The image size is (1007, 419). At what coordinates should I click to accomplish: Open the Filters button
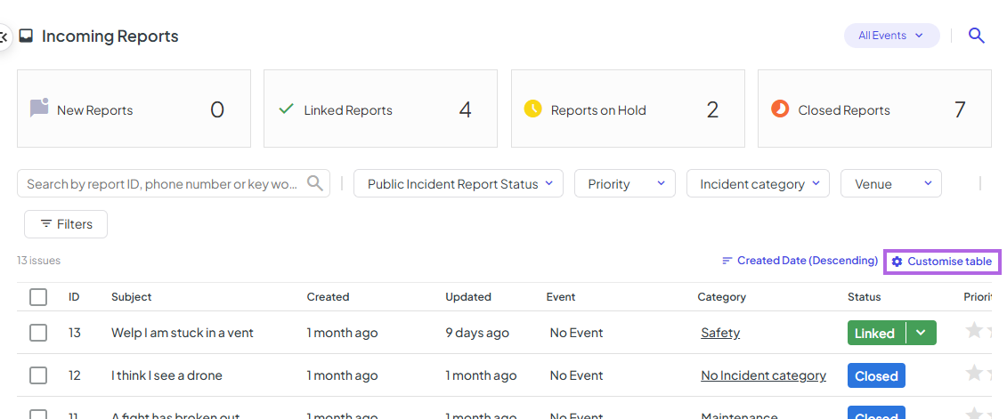[66, 224]
